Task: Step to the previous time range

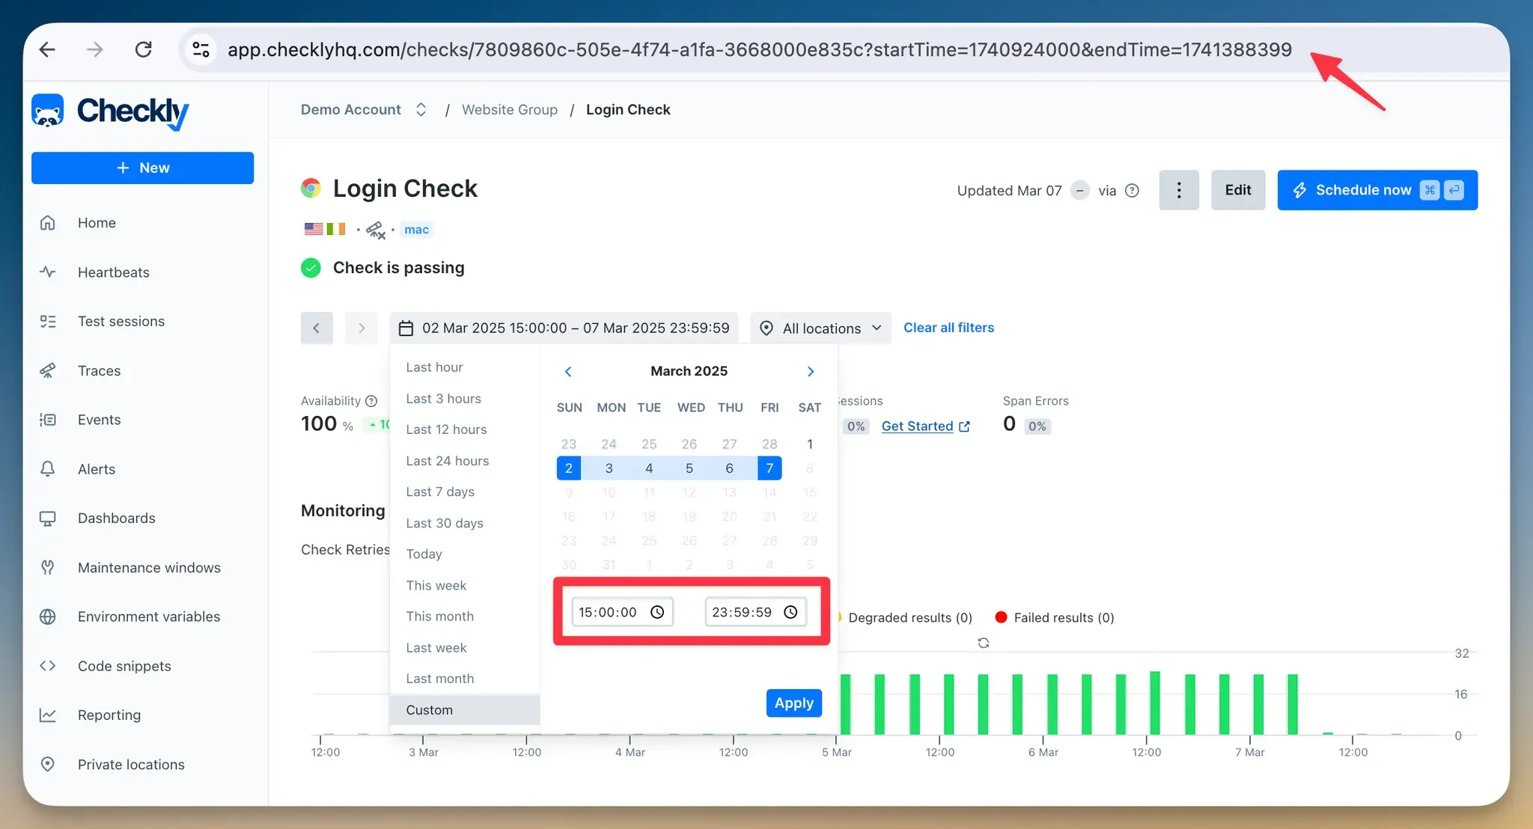Action: [x=317, y=328]
